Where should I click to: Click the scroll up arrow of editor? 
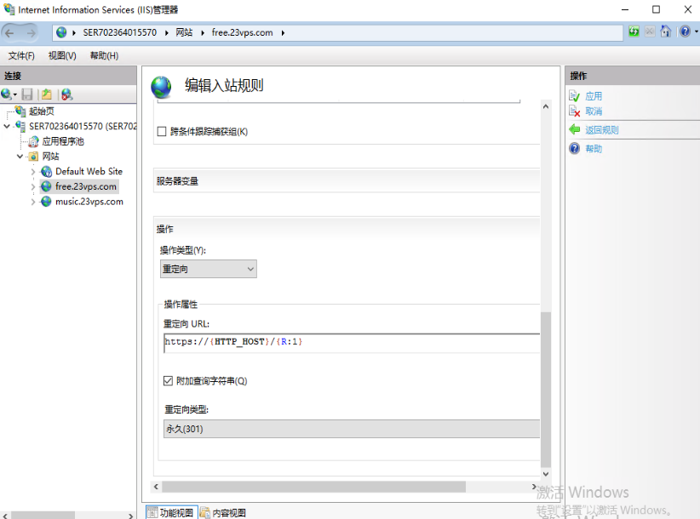click(x=546, y=106)
